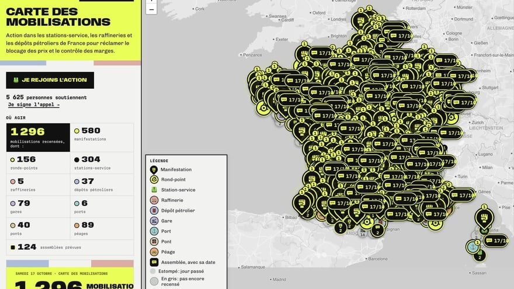Click vest icon on JE REJOINS L'ACTION button
This screenshot has height=289, width=514.
coord(16,80)
